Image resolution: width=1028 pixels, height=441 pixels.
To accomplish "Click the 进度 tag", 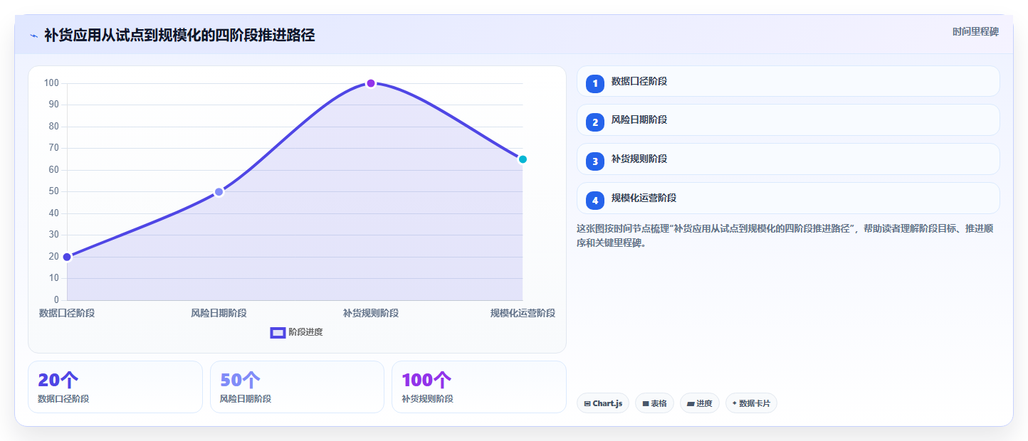I will (700, 403).
